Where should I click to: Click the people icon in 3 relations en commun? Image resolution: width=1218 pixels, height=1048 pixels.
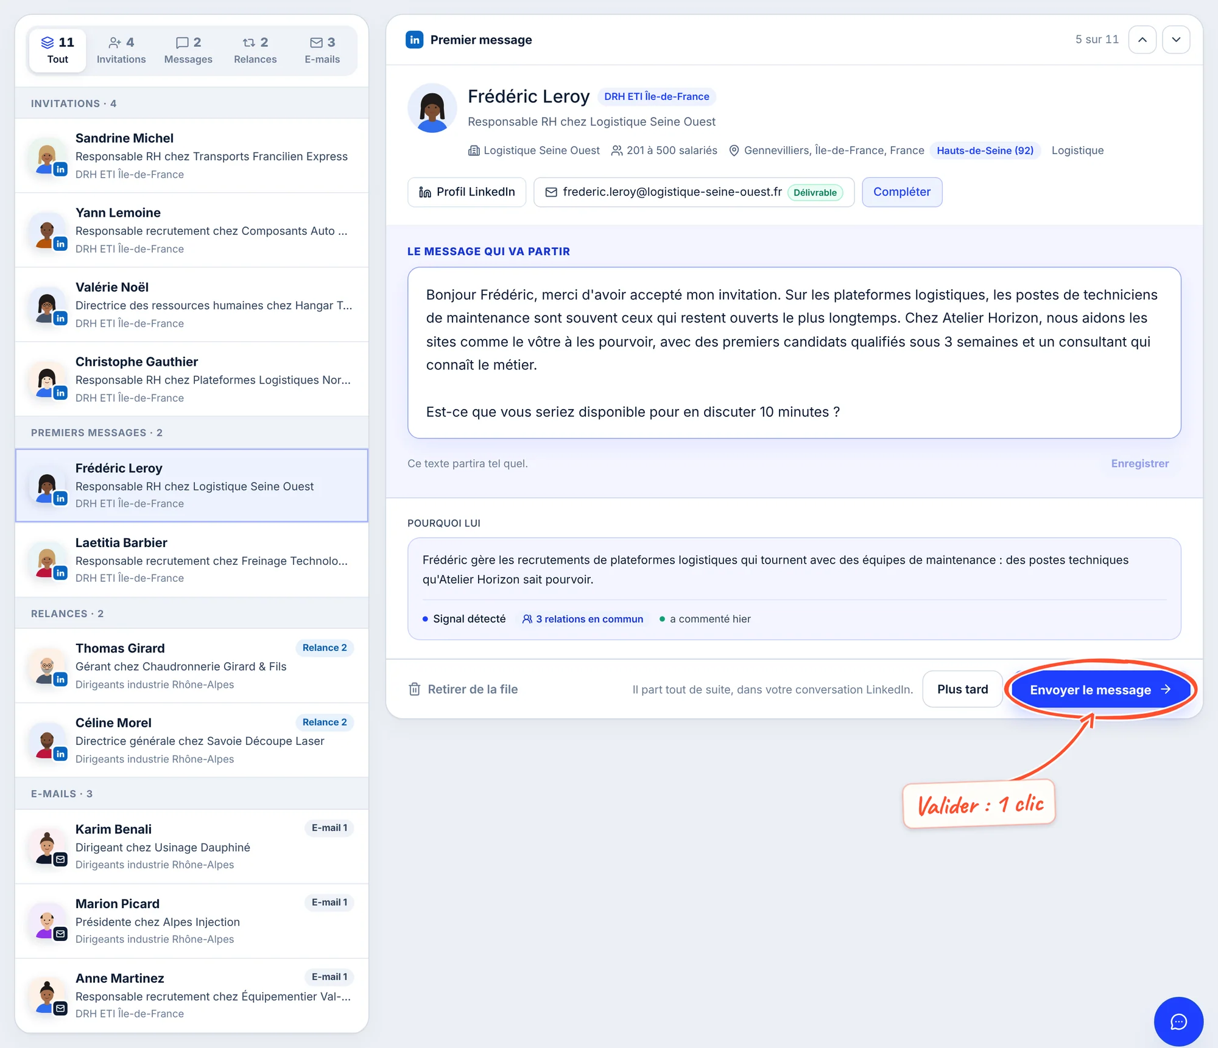click(527, 619)
